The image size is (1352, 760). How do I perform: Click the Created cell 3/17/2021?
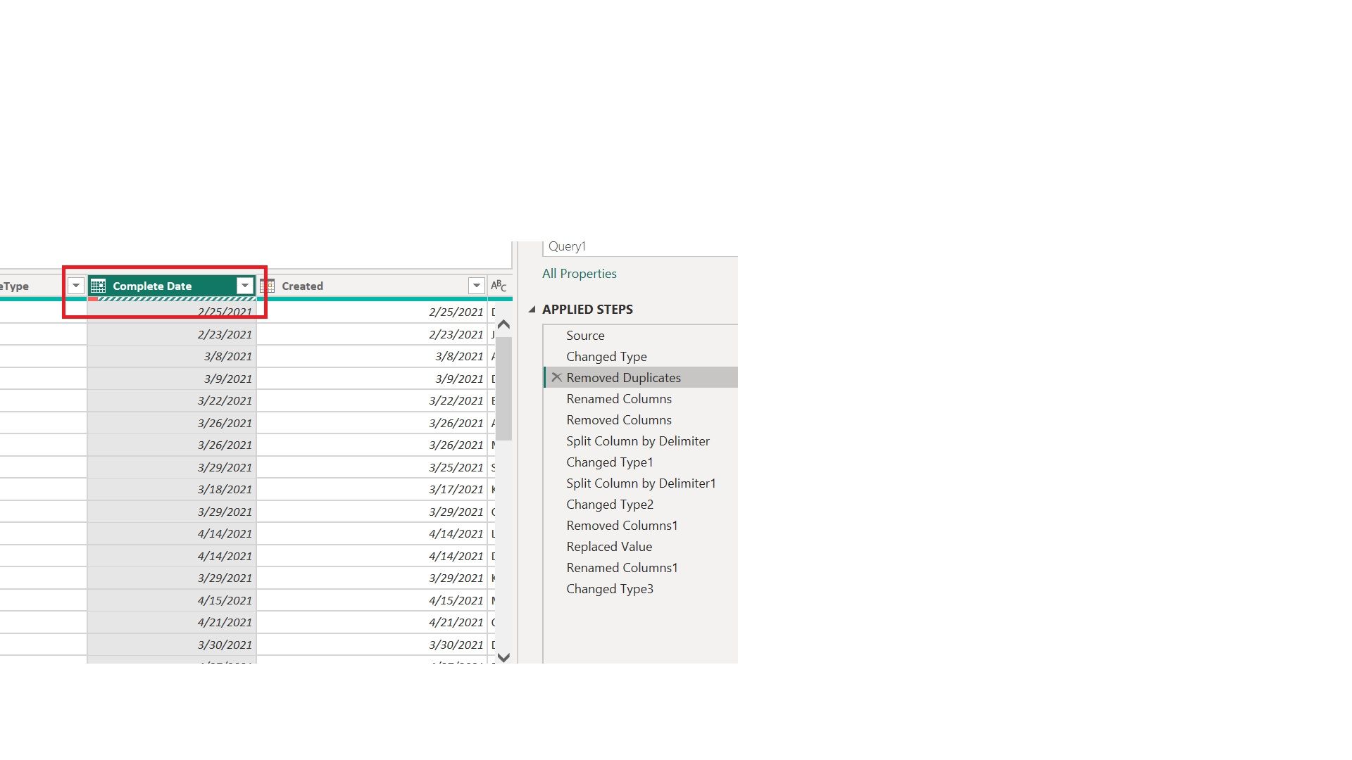pyautogui.click(x=372, y=490)
